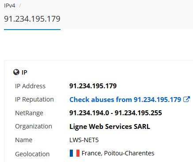
Task: Click the IP Reputation field label
Action: tap(34, 99)
